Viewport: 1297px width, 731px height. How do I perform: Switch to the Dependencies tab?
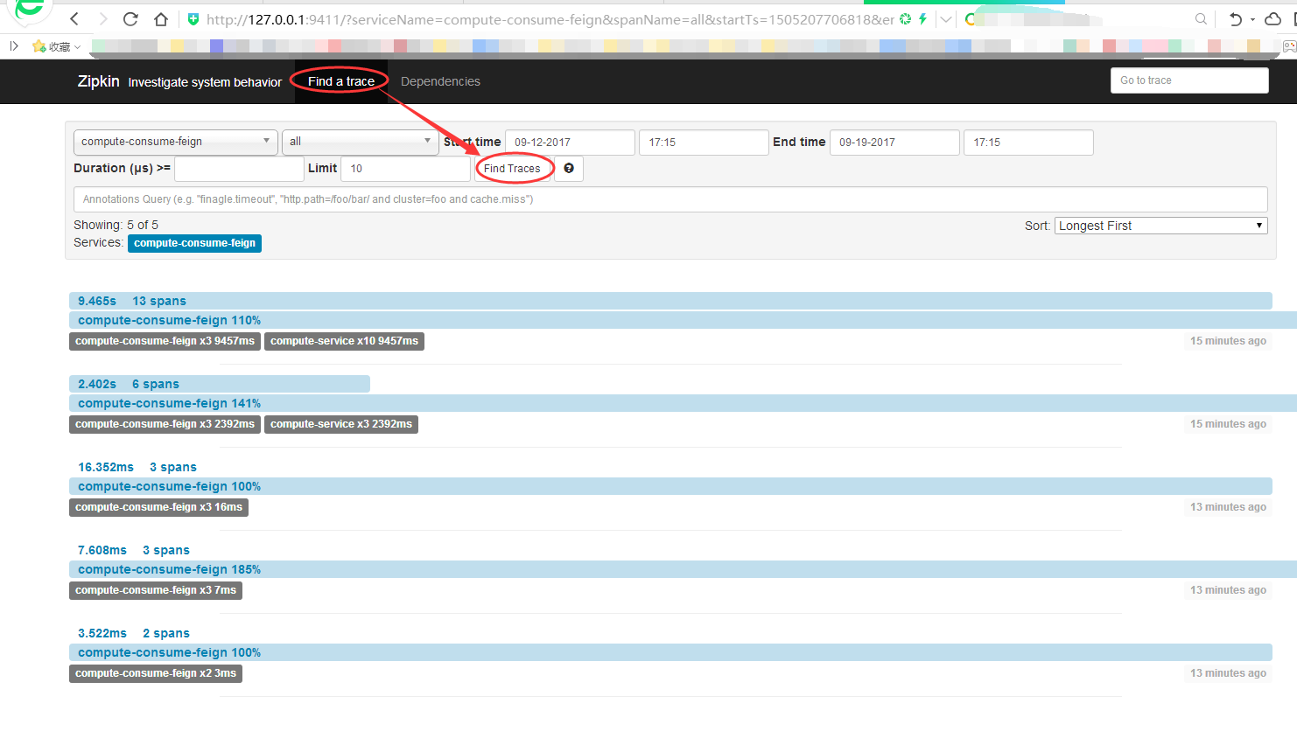pos(440,81)
